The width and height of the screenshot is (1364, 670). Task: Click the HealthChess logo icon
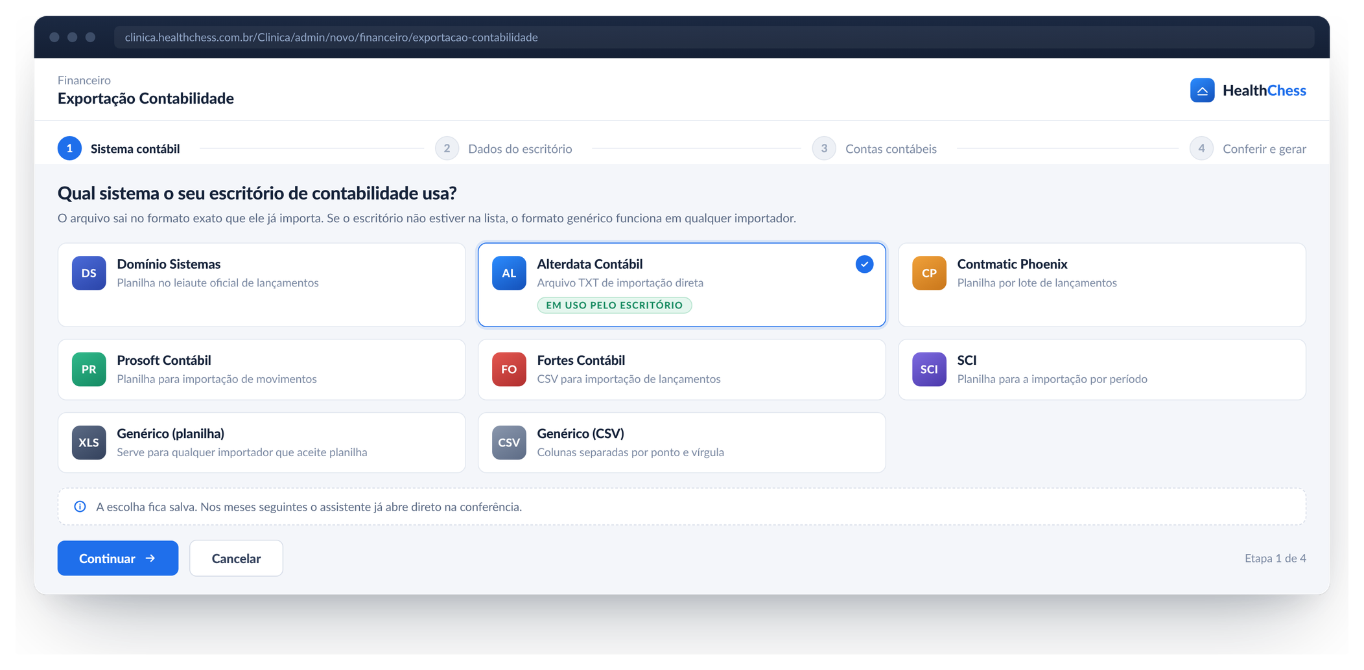pyautogui.click(x=1202, y=90)
